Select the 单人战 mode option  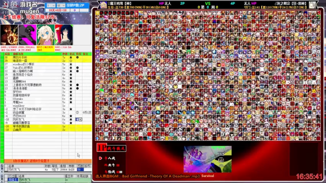click(110, 158)
